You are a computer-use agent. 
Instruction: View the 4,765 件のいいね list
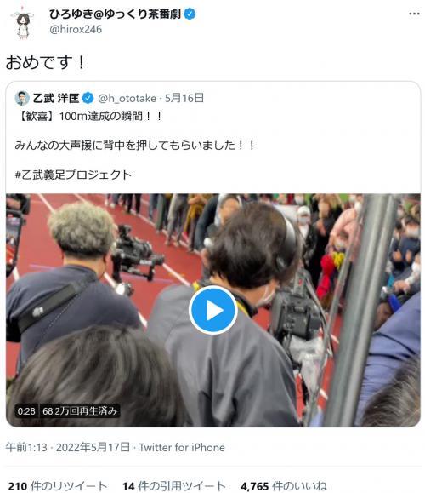(x=284, y=486)
